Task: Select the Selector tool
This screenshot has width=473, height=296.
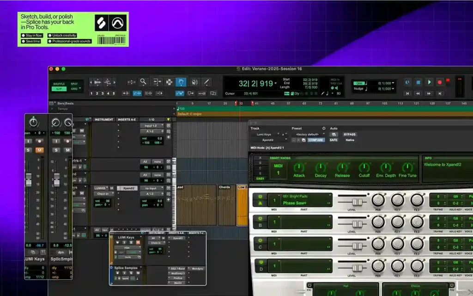Action: [169, 82]
